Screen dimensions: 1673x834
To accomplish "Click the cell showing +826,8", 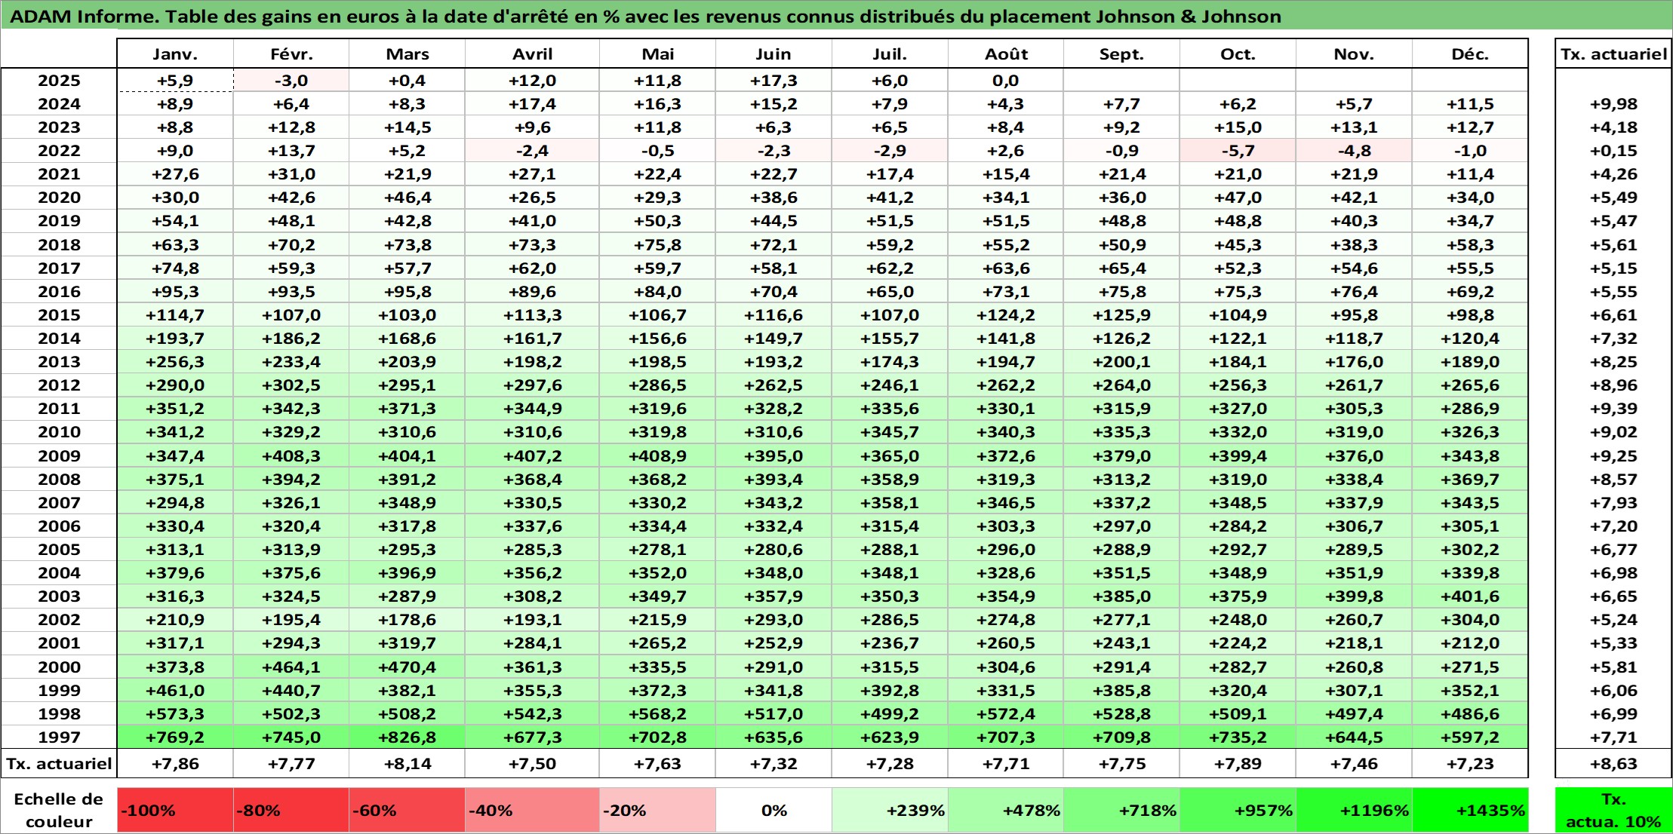I will (407, 737).
